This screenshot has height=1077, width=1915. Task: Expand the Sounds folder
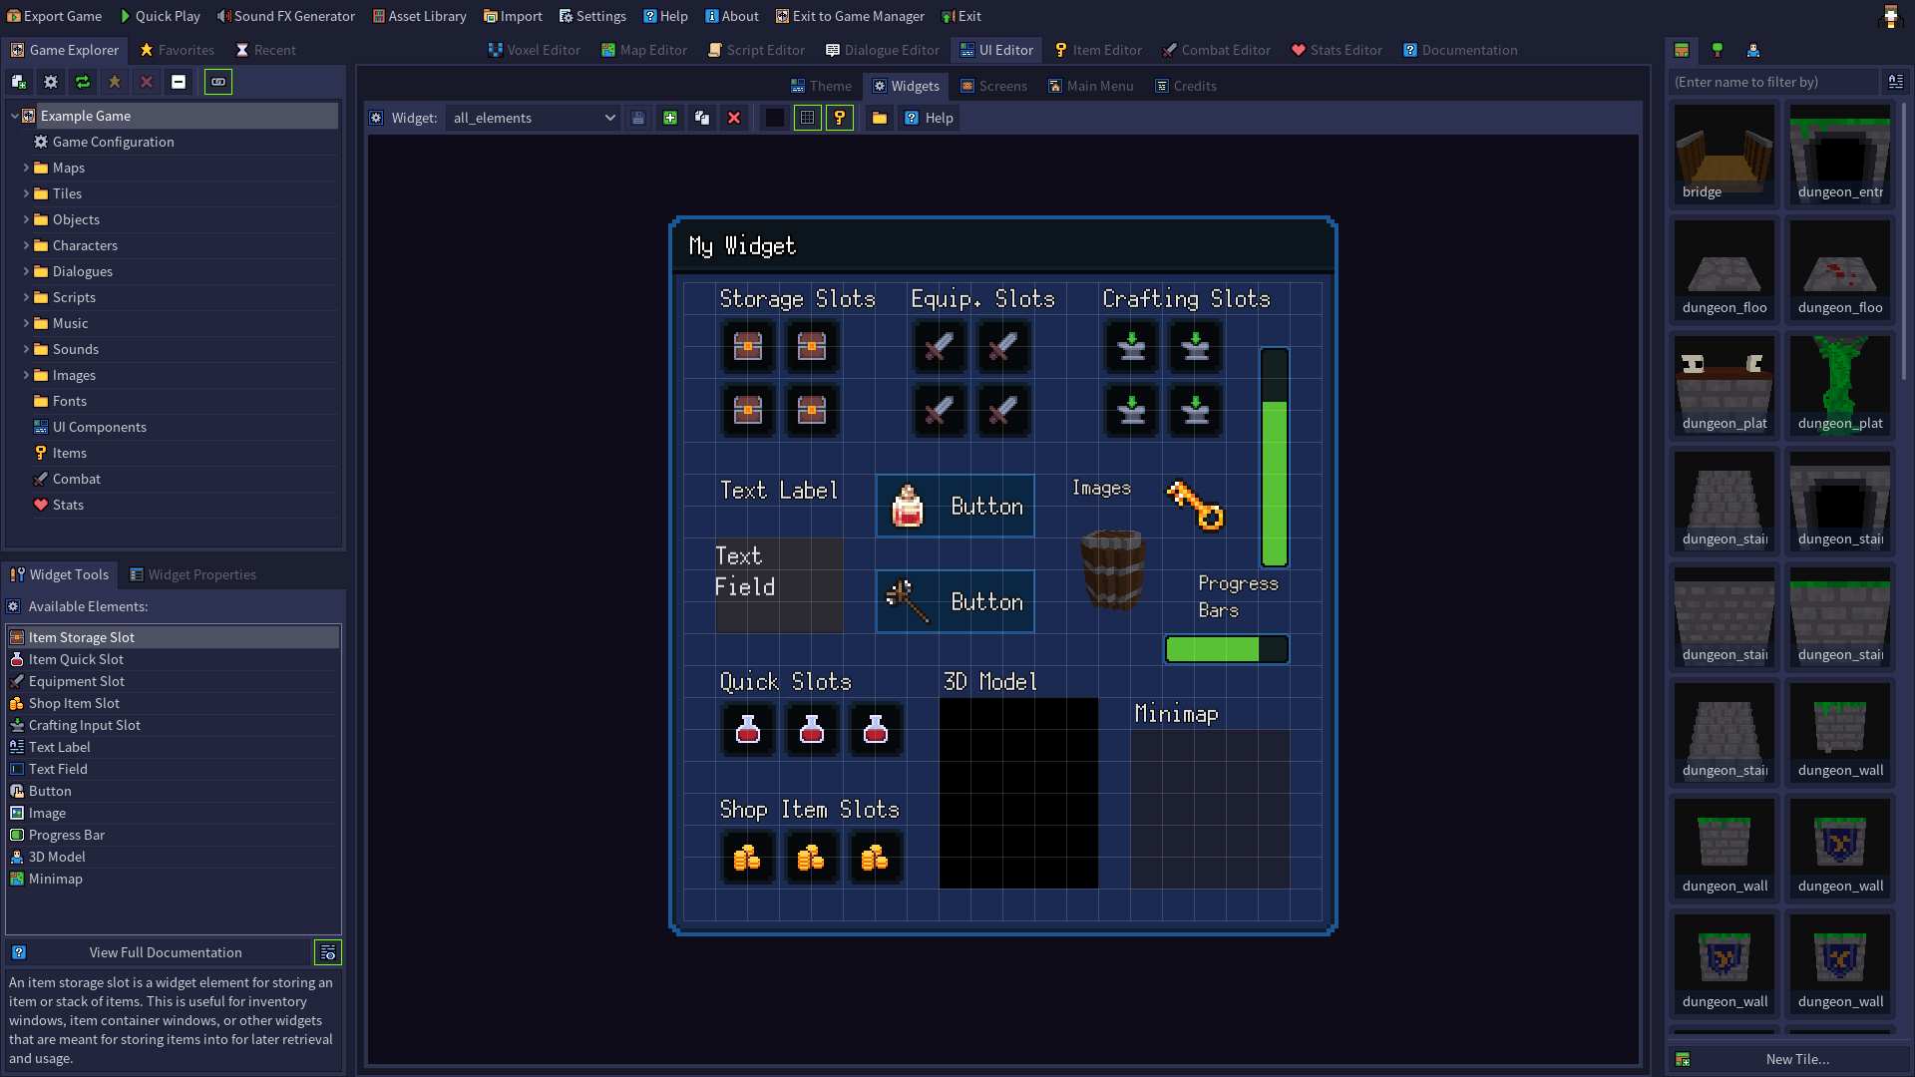pyautogui.click(x=26, y=349)
